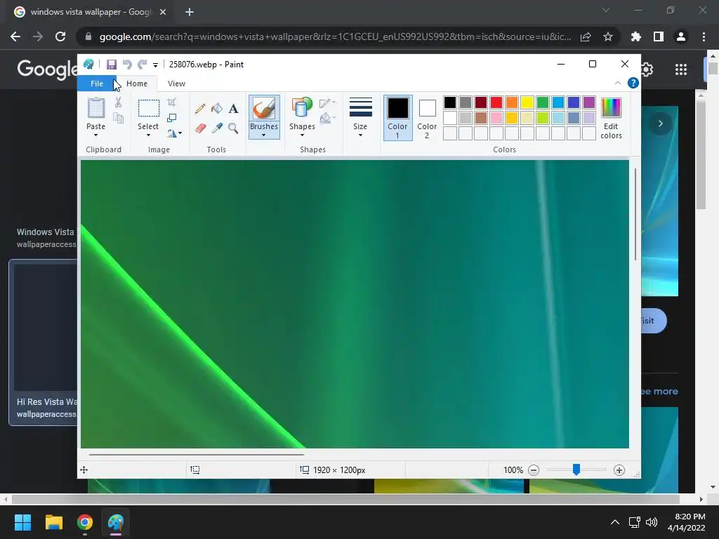
Task: Click the Copy icon in Clipboard group
Action: click(118, 118)
